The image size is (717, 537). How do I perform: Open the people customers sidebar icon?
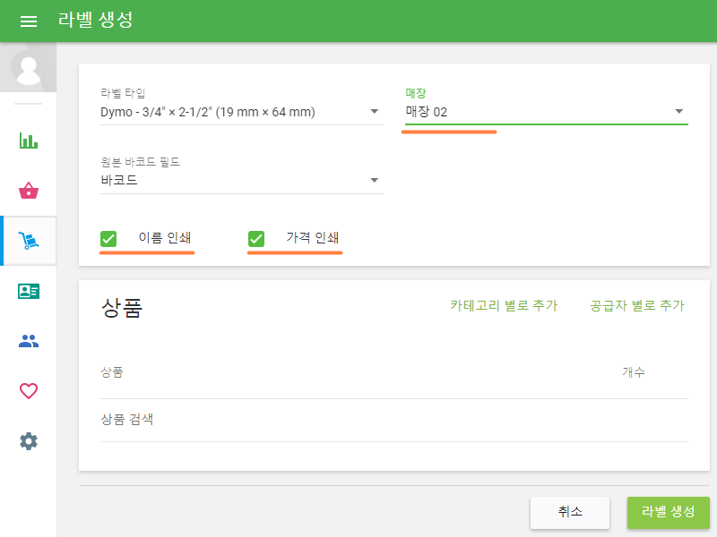tap(29, 341)
